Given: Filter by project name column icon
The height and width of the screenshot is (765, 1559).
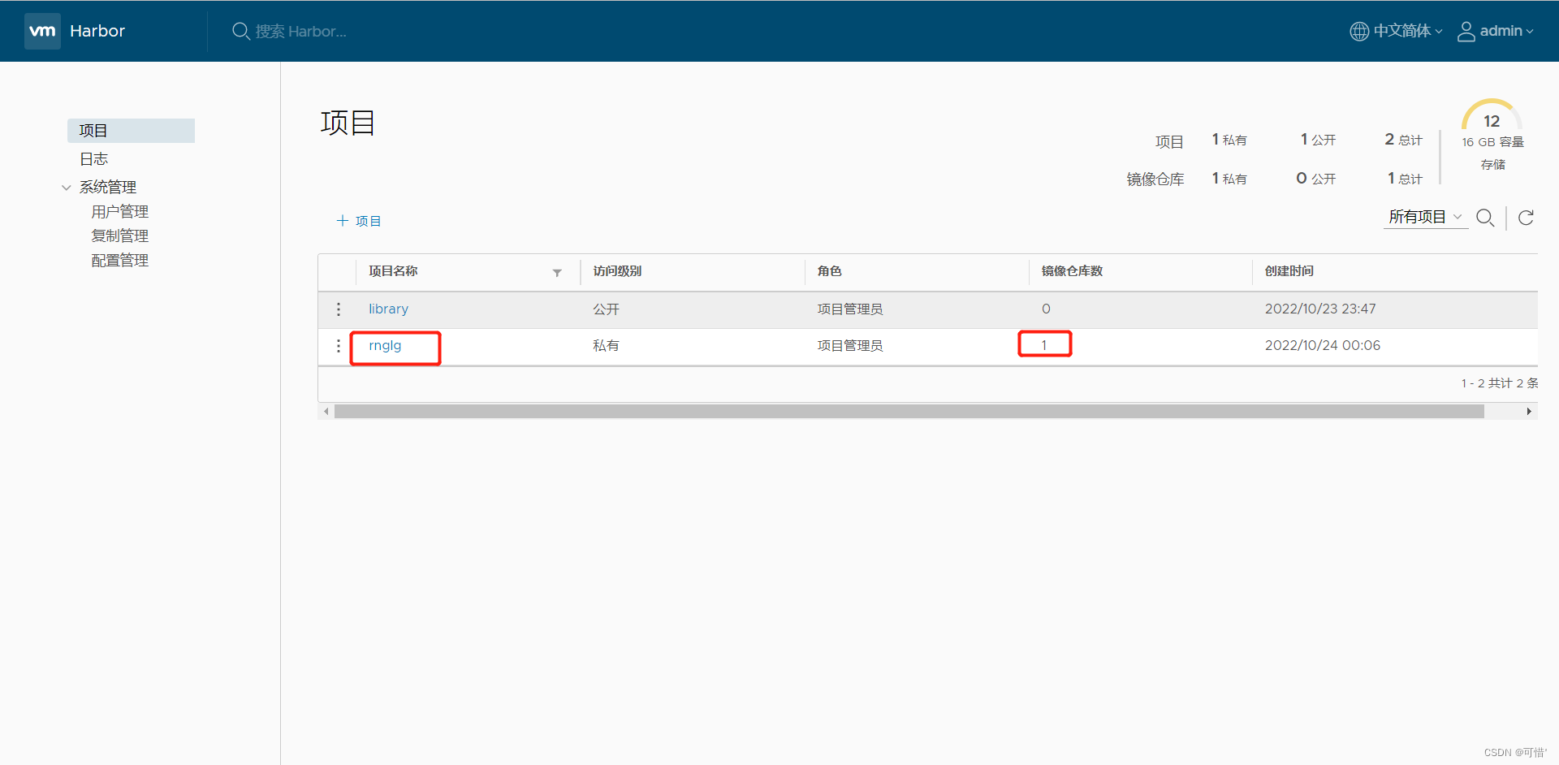Looking at the screenshot, I should point(557,273).
